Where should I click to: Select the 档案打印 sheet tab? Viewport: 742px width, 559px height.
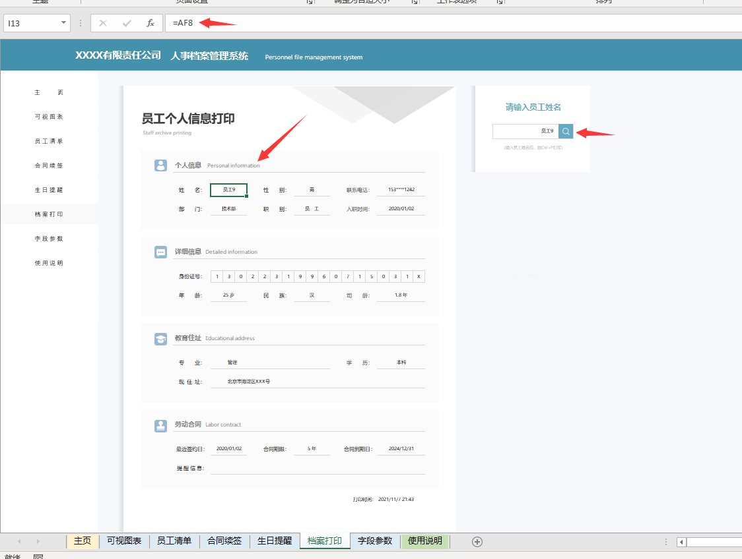[x=325, y=541]
